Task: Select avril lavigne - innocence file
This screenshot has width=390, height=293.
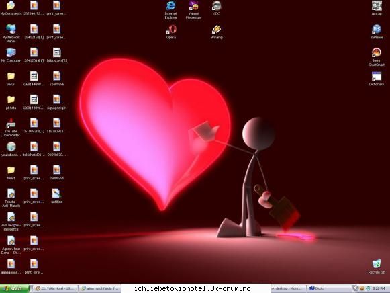Action: coord(11,222)
